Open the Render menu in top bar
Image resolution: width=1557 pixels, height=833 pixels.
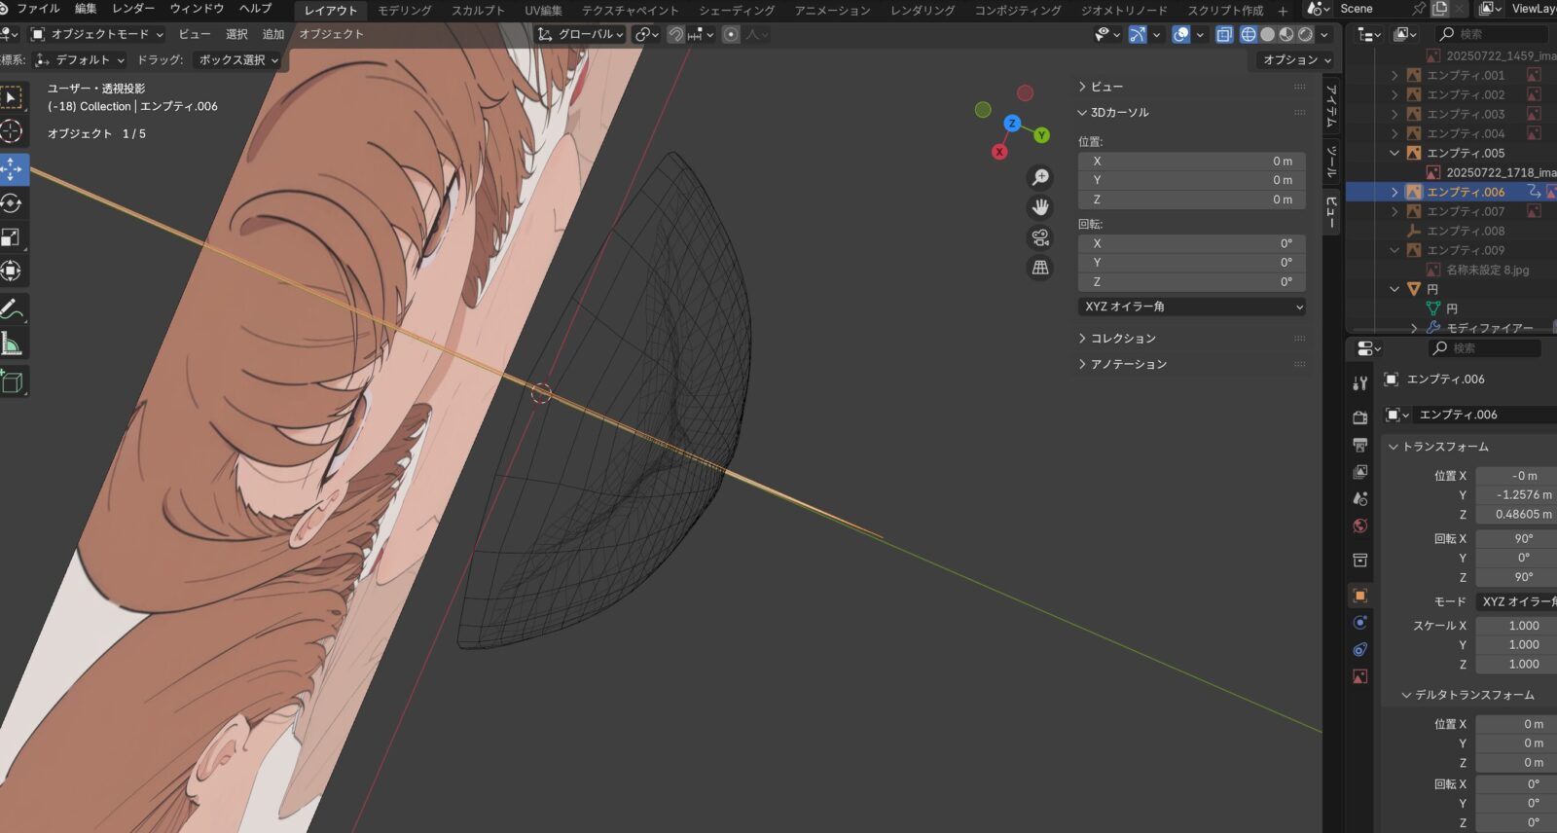(133, 9)
